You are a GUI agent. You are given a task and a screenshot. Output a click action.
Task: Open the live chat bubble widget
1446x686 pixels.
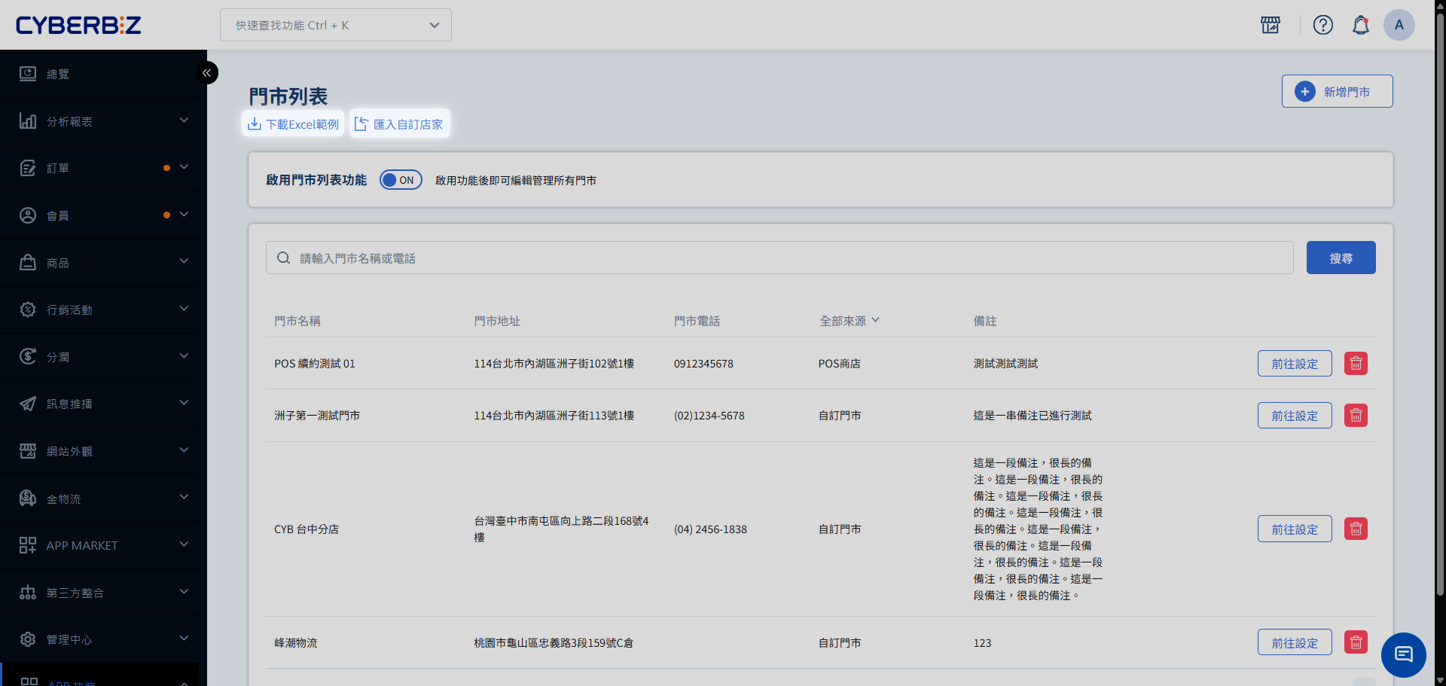[1403, 654]
